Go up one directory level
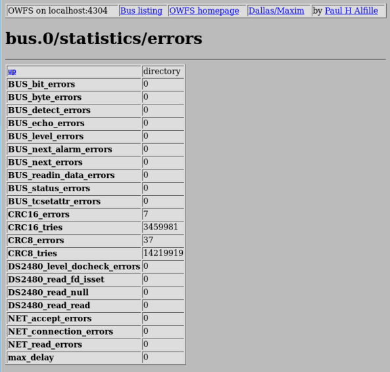Image resolution: width=390 pixels, height=372 pixels. [x=12, y=72]
